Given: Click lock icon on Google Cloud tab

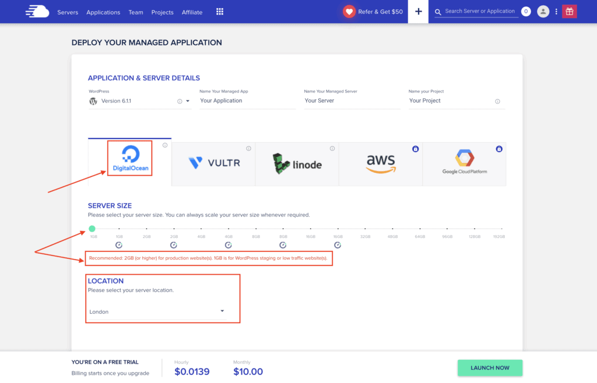Looking at the screenshot, I should pyautogui.click(x=499, y=149).
